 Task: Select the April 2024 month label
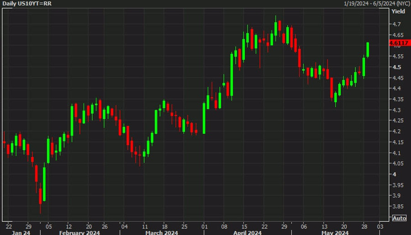tap(248, 233)
